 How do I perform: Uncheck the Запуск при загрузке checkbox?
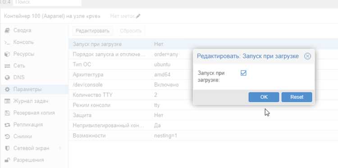(243, 73)
